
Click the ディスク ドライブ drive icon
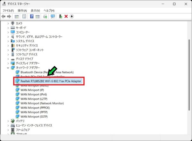[12, 59]
